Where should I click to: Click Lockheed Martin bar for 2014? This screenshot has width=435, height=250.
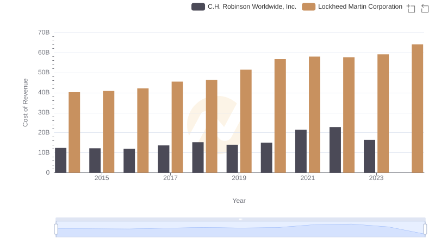74,132
